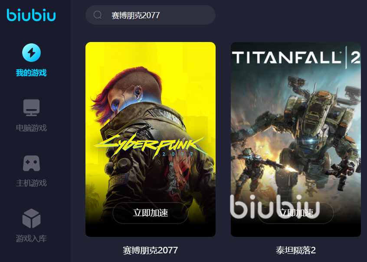
Task: Select the 我的游戏 sidebar label
Action: pyautogui.click(x=31, y=73)
